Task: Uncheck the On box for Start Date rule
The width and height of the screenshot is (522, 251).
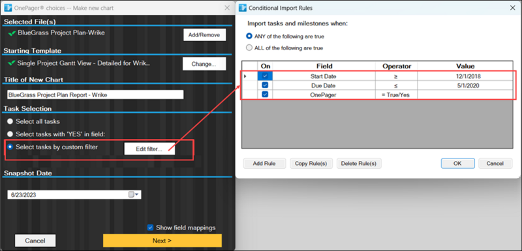Action: coord(265,76)
